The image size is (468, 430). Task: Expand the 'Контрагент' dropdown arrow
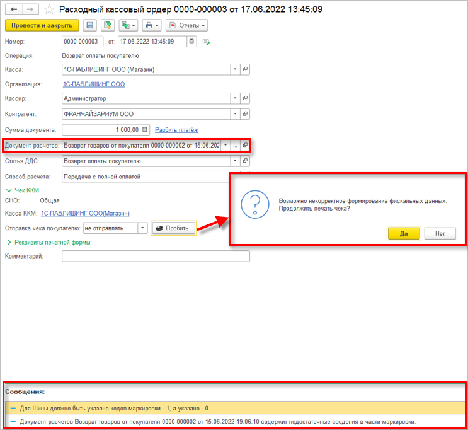pos(235,114)
